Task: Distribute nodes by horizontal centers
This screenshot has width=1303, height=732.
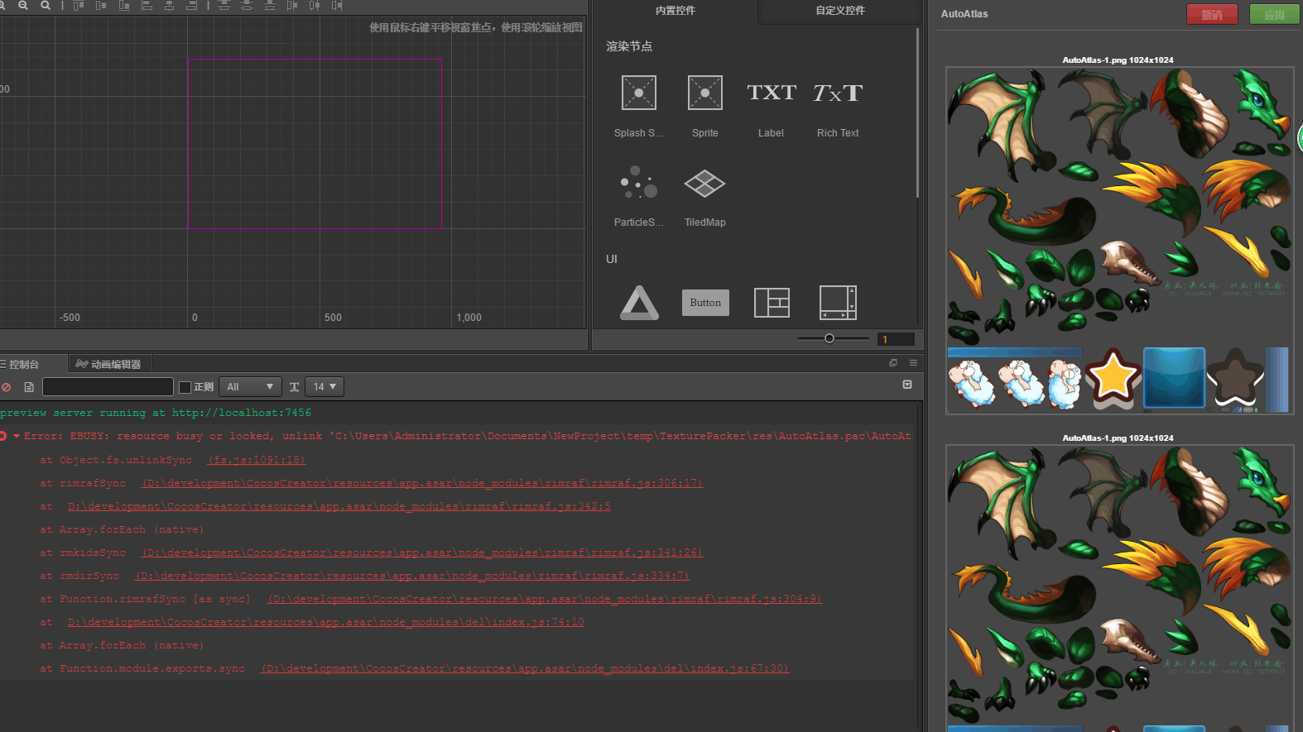Action: 315,5
